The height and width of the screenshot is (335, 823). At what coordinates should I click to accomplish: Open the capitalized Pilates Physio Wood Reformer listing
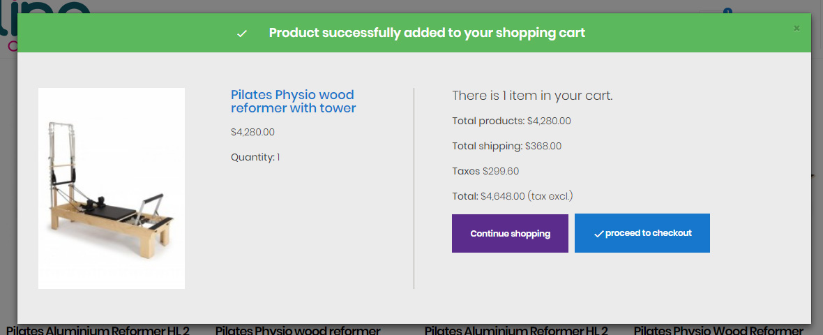point(718,330)
